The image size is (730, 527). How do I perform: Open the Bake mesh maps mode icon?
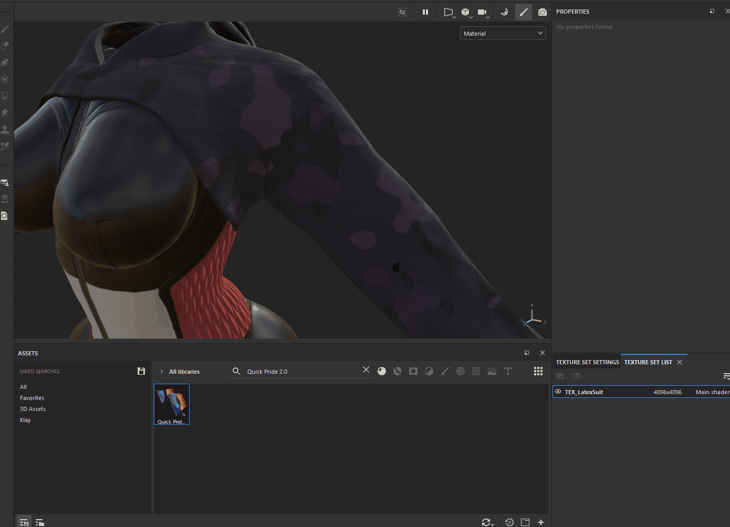[5, 183]
